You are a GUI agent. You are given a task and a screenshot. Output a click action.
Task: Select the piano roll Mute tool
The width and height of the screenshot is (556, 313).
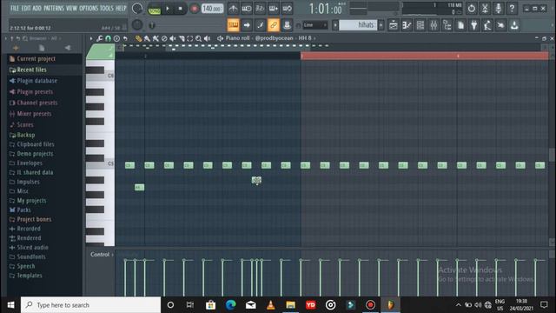(173, 38)
